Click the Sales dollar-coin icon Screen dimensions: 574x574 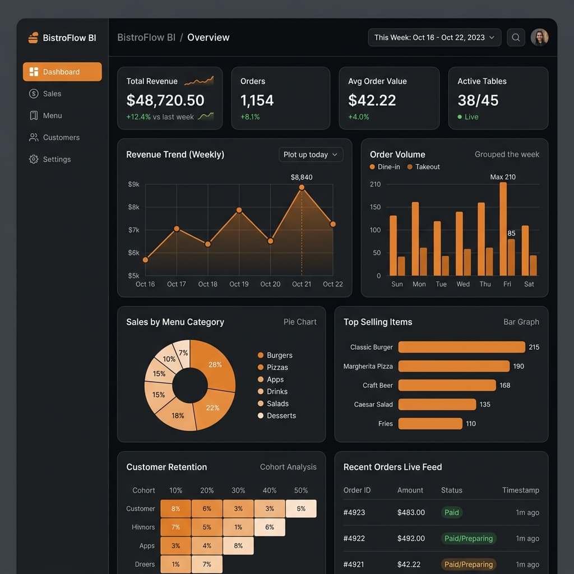pyautogui.click(x=34, y=94)
